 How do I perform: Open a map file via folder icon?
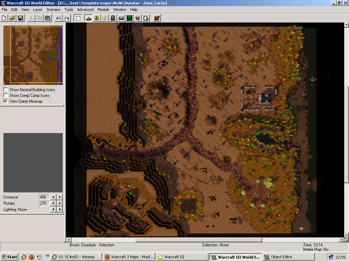click(12, 18)
